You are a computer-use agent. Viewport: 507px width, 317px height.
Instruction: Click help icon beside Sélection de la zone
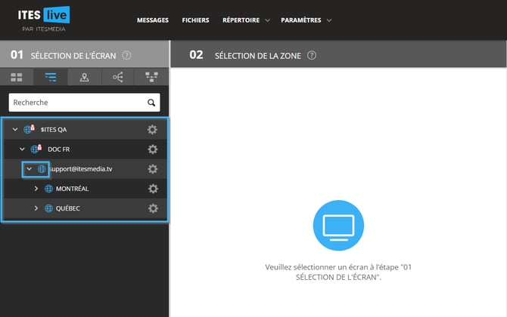tap(312, 56)
